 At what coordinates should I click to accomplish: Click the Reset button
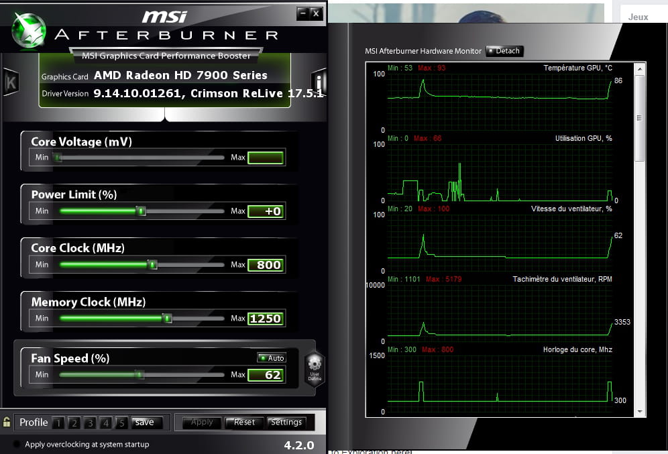[x=244, y=422]
